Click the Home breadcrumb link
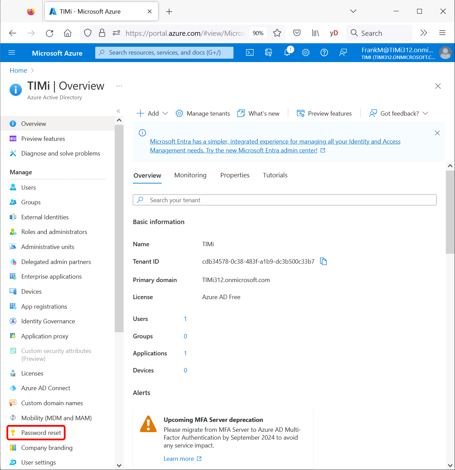The height and width of the screenshot is (470, 455). tap(18, 71)
